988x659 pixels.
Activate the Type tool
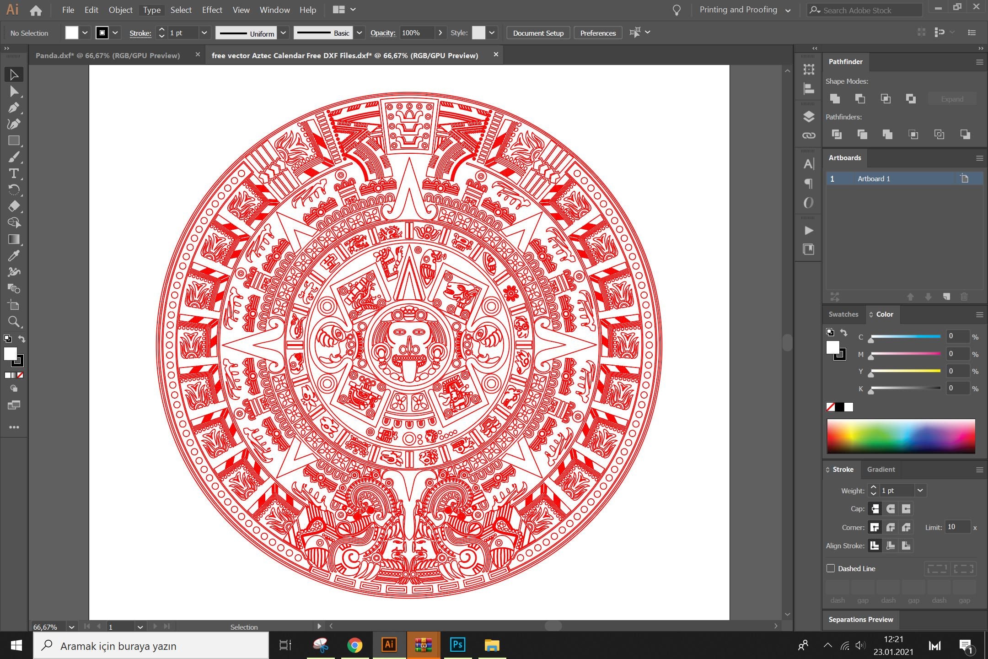13,174
